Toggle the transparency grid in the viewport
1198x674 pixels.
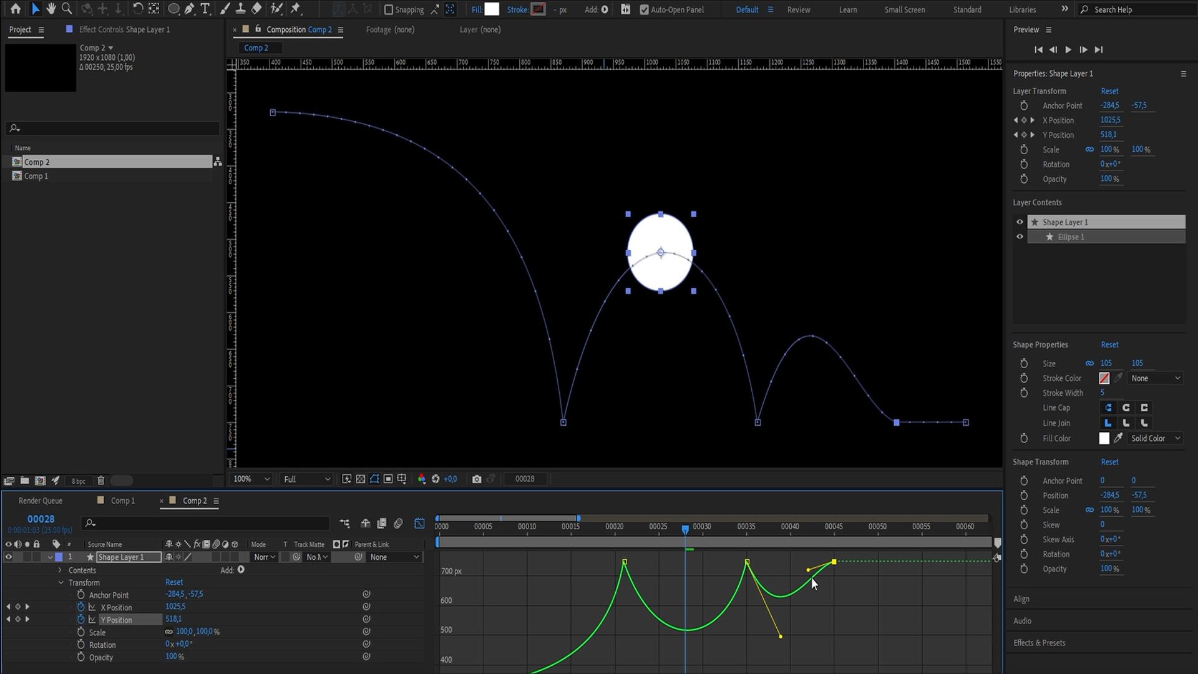pyautogui.click(x=361, y=479)
